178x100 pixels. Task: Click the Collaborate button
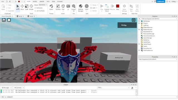coord(160,1)
